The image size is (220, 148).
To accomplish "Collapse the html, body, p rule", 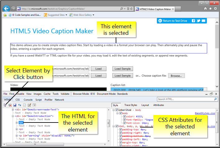I will pyautogui.click(x=114, y=126).
